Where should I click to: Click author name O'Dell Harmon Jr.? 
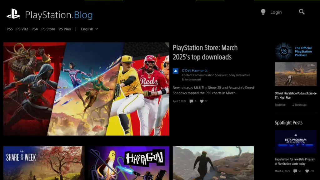pos(195,71)
